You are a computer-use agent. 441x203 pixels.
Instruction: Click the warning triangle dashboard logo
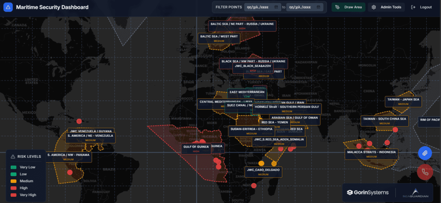tap(8, 7)
